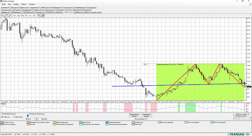Viewport: 252px width, 136px height.
Task: Click the pattern size value field
Action: pyautogui.click(x=36, y=119)
